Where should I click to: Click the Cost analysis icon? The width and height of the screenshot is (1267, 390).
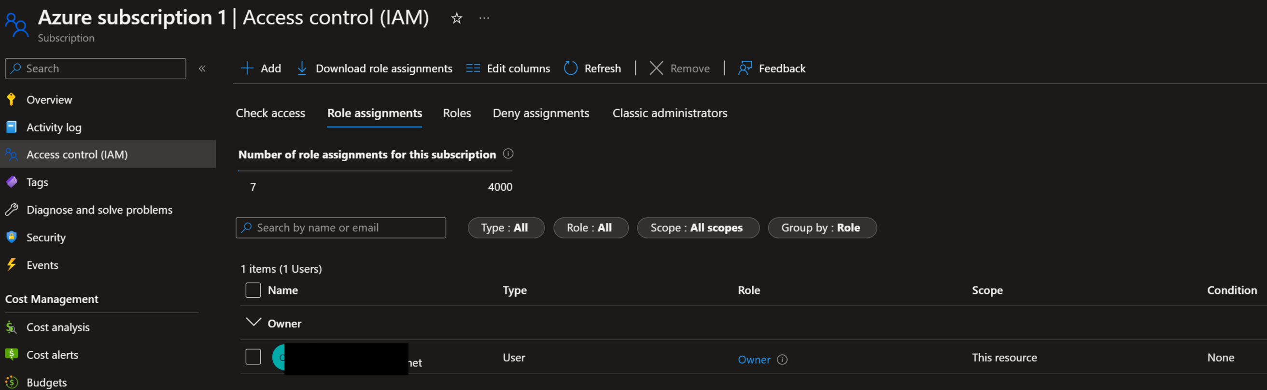point(11,327)
